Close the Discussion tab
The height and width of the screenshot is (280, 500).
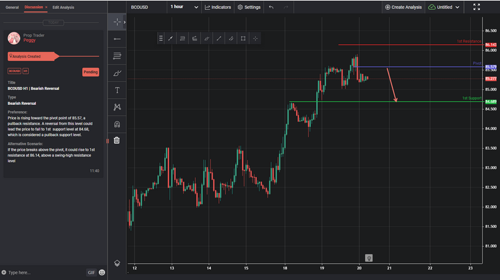(46, 7)
